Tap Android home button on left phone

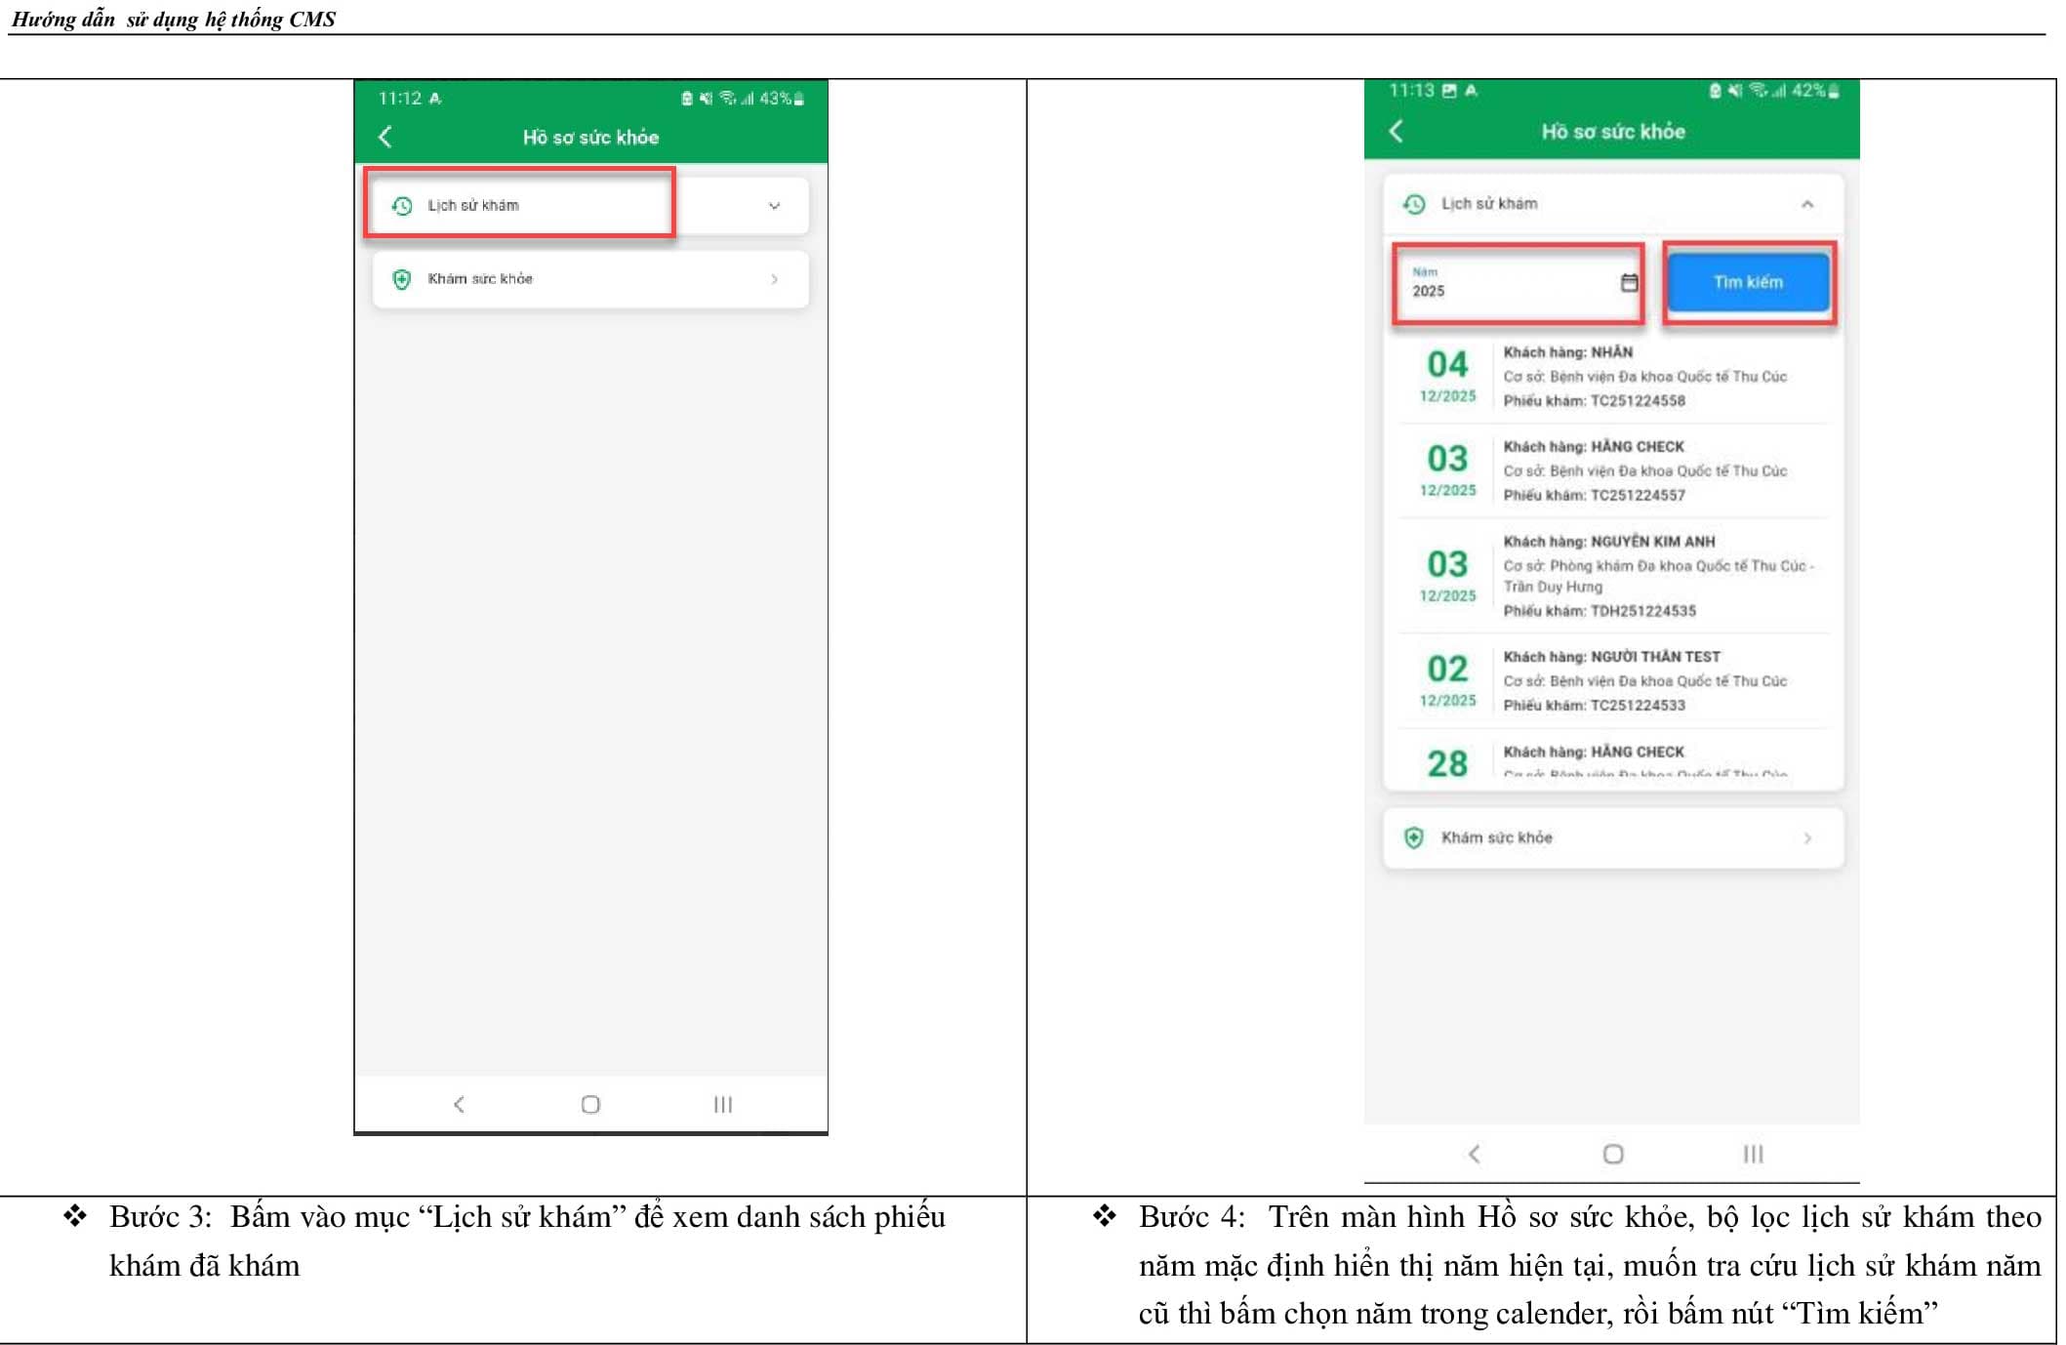(x=589, y=1104)
